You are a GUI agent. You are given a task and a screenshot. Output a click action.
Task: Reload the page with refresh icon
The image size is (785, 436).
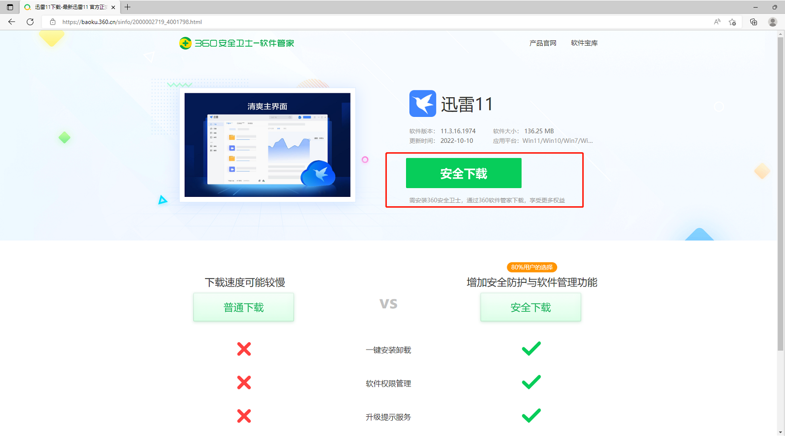tap(30, 22)
